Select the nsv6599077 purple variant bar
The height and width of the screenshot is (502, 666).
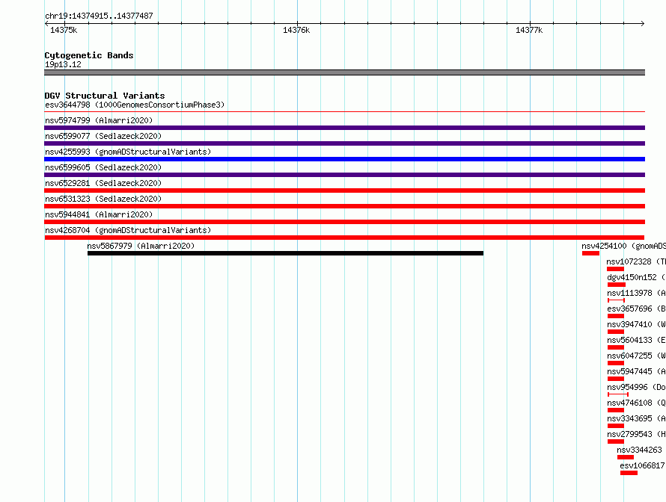pos(344,143)
